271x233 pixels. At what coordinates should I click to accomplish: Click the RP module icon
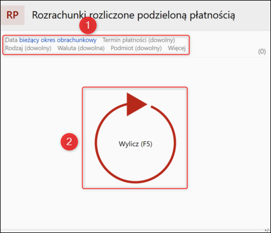(x=13, y=15)
